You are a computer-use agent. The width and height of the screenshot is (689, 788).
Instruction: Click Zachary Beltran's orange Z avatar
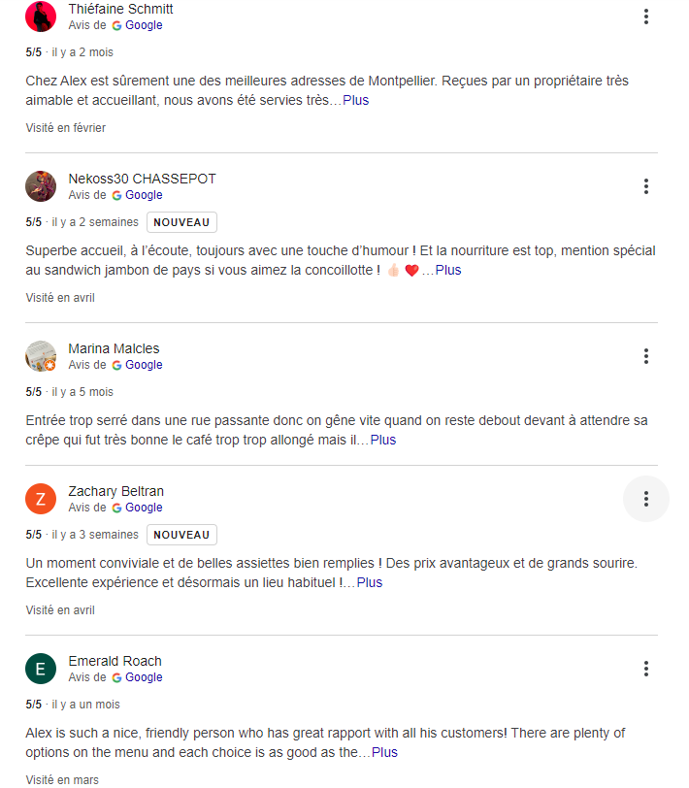(x=41, y=499)
